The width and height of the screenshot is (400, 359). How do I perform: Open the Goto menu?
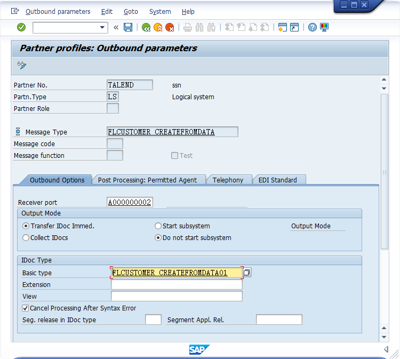pos(131,11)
